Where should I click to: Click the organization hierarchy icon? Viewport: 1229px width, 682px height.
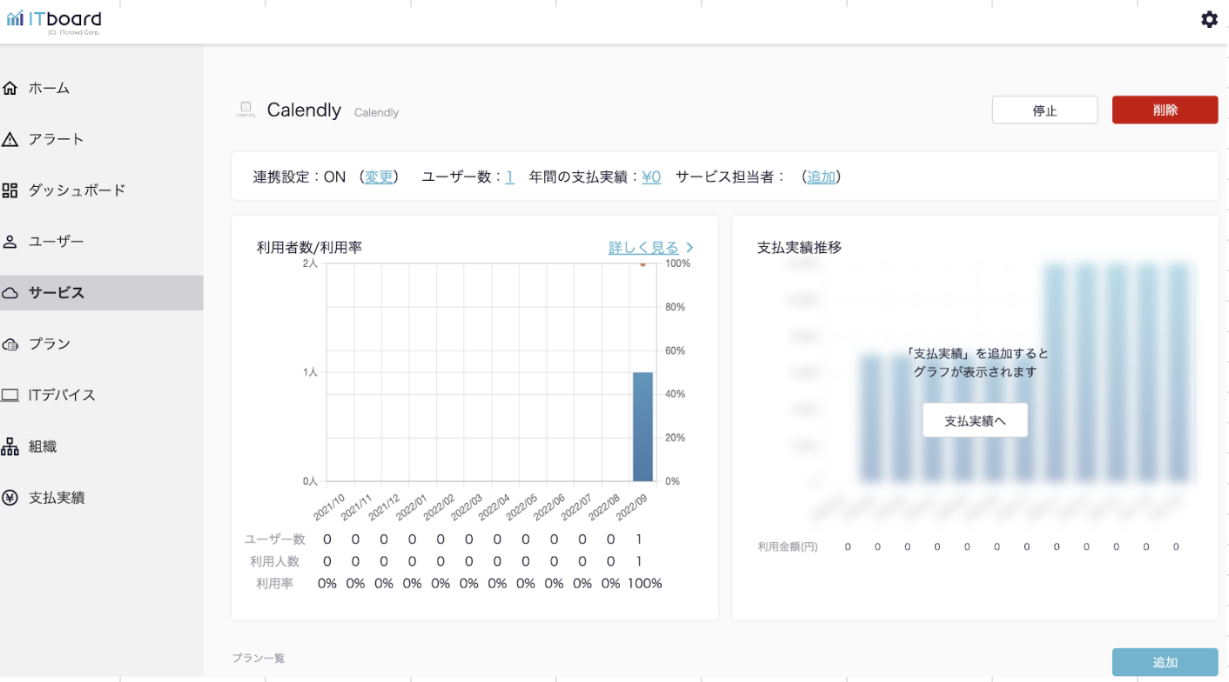click(10, 446)
